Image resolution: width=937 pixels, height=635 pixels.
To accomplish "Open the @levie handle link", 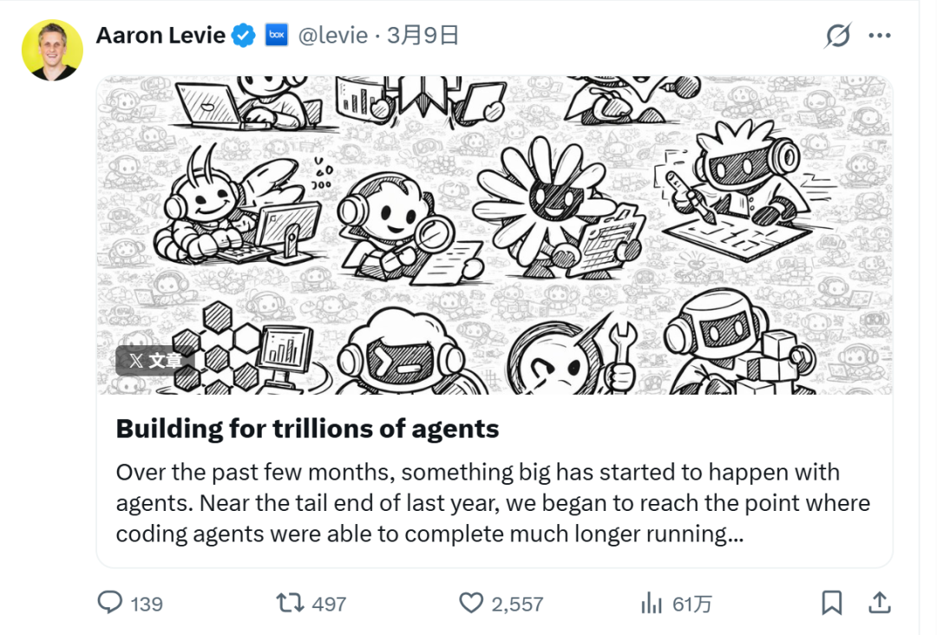I will pyautogui.click(x=333, y=36).
